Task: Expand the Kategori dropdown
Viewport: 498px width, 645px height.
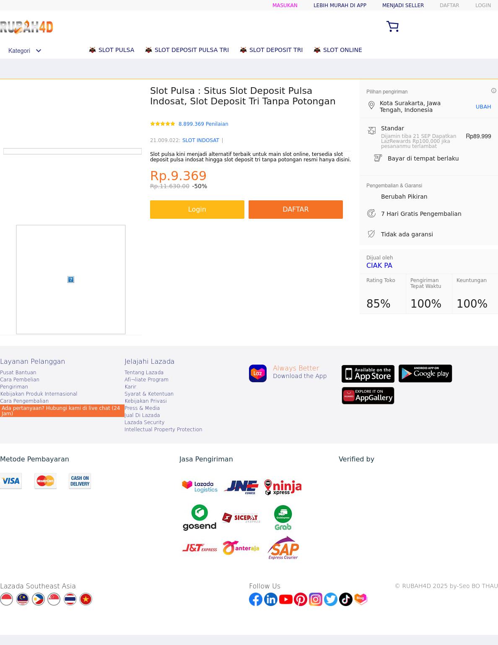Action: pos(25,51)
